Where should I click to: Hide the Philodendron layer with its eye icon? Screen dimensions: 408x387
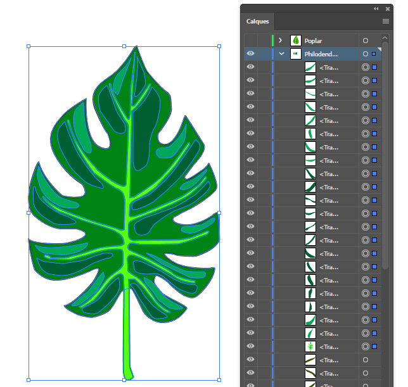tap(250, 54)
